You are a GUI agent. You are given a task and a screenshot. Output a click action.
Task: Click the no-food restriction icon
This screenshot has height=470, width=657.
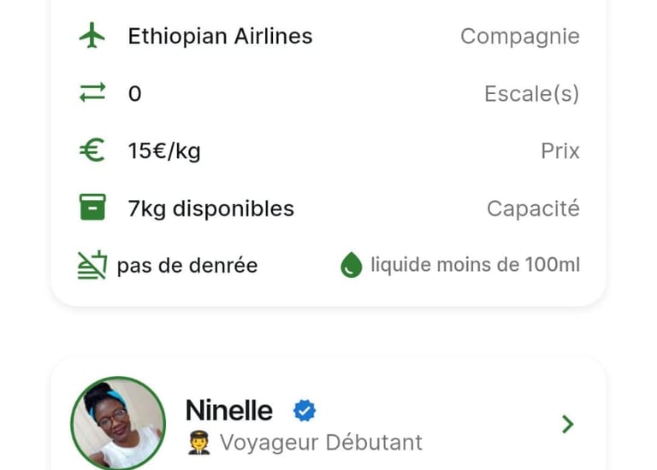pyautogui.click(x=92, y=266)
